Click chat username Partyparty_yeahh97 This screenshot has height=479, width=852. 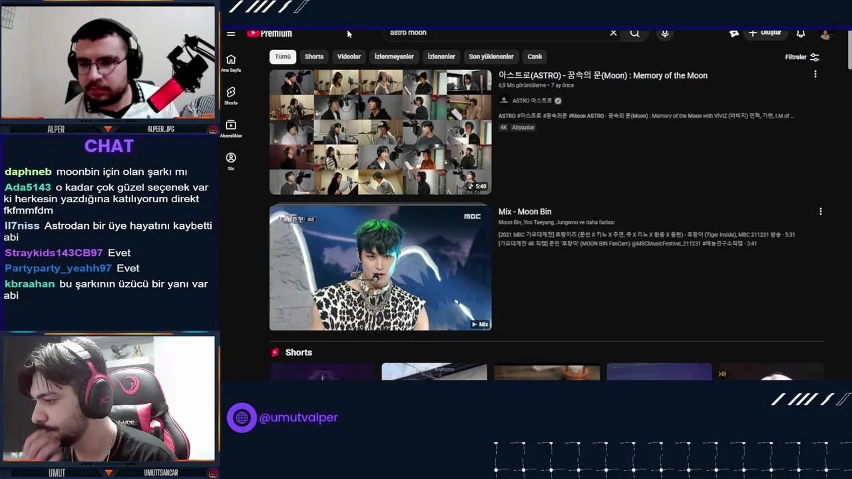(x=58, y=268)
